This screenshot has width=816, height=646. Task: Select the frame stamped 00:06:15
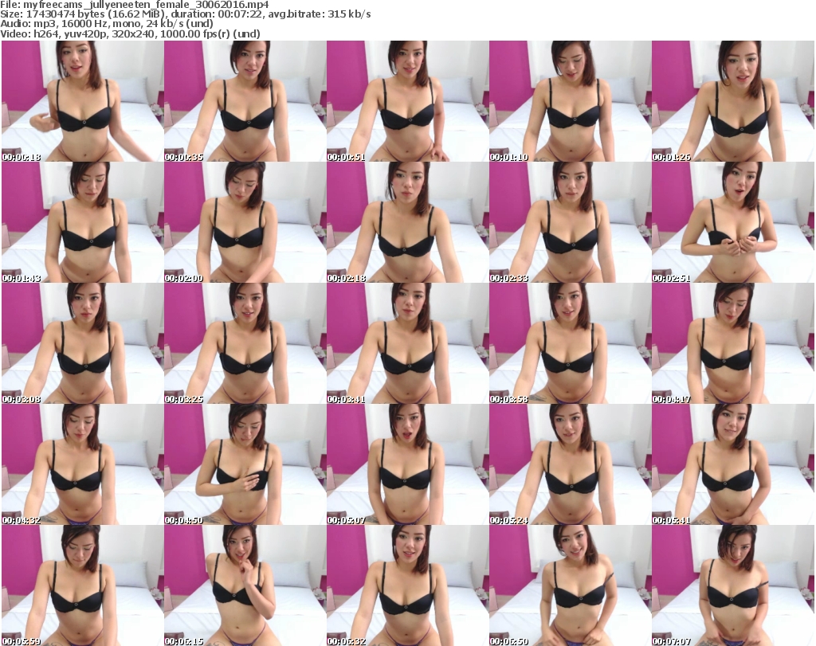pos(245,585)
